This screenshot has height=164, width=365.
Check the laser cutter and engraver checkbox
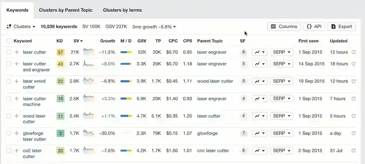coord(9,64)
